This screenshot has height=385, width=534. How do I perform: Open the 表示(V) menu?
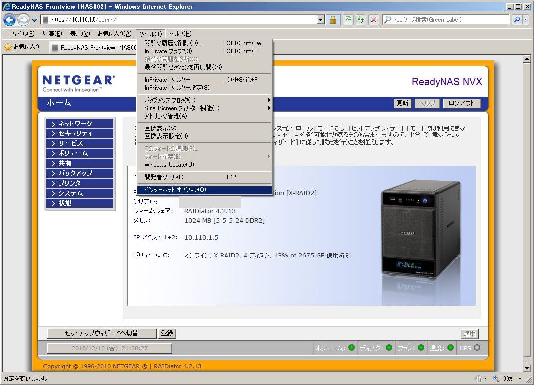pos(80,34)
